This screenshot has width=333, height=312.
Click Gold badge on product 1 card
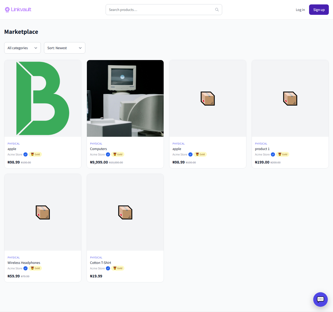click(x=283, y=154)
